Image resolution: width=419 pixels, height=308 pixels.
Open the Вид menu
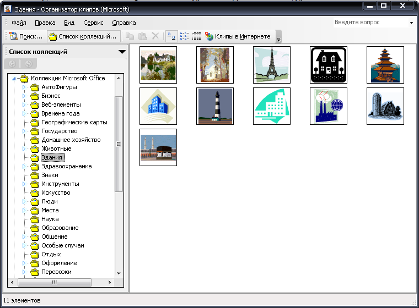69,23
